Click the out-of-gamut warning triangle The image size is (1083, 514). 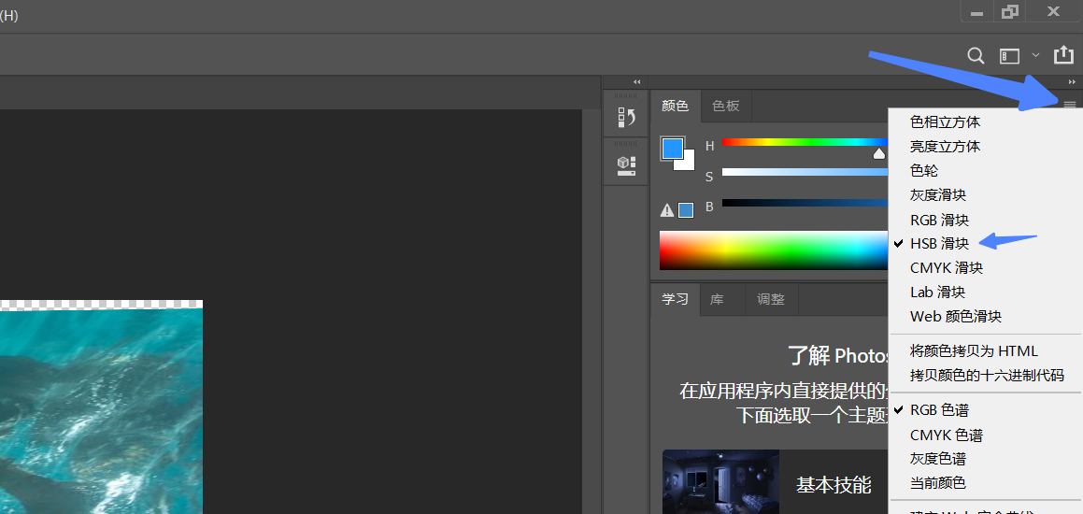coord(666,210)
